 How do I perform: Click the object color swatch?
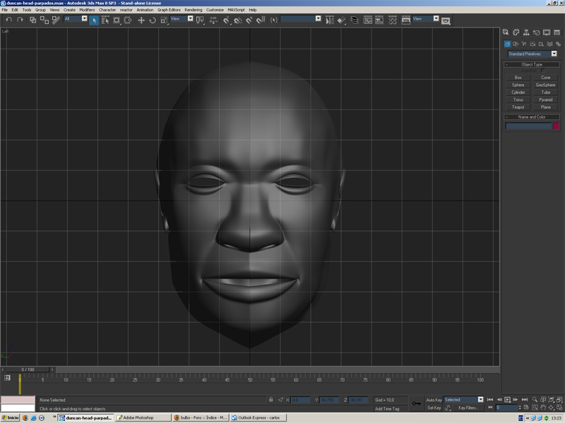[x=556, y=126]
